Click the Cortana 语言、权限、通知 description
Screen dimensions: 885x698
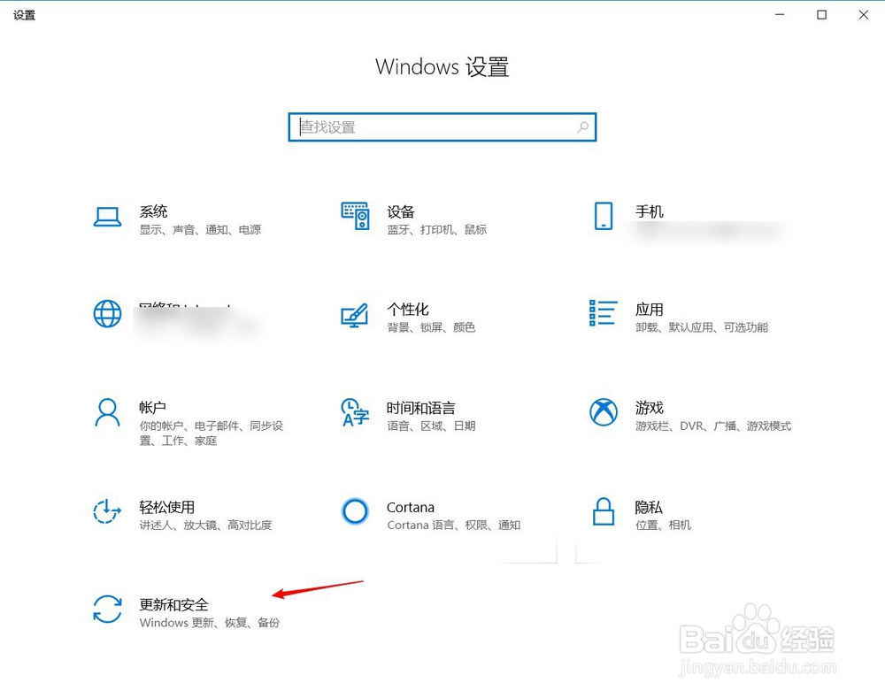tap(454, 525)
